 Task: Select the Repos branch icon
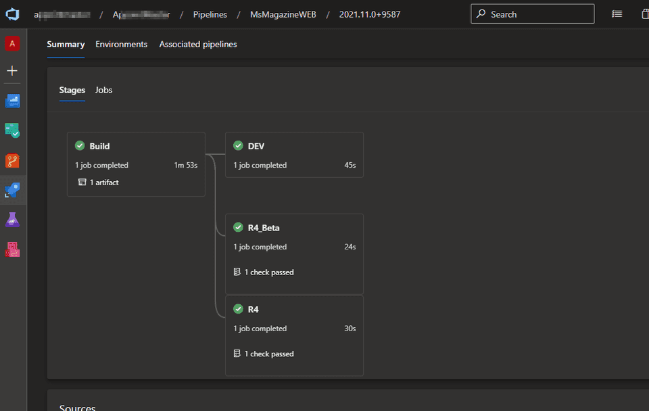click(12, 160)
